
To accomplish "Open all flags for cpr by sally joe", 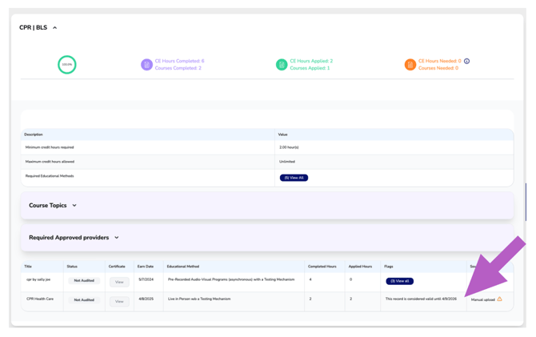I will (x=399, y=281).
